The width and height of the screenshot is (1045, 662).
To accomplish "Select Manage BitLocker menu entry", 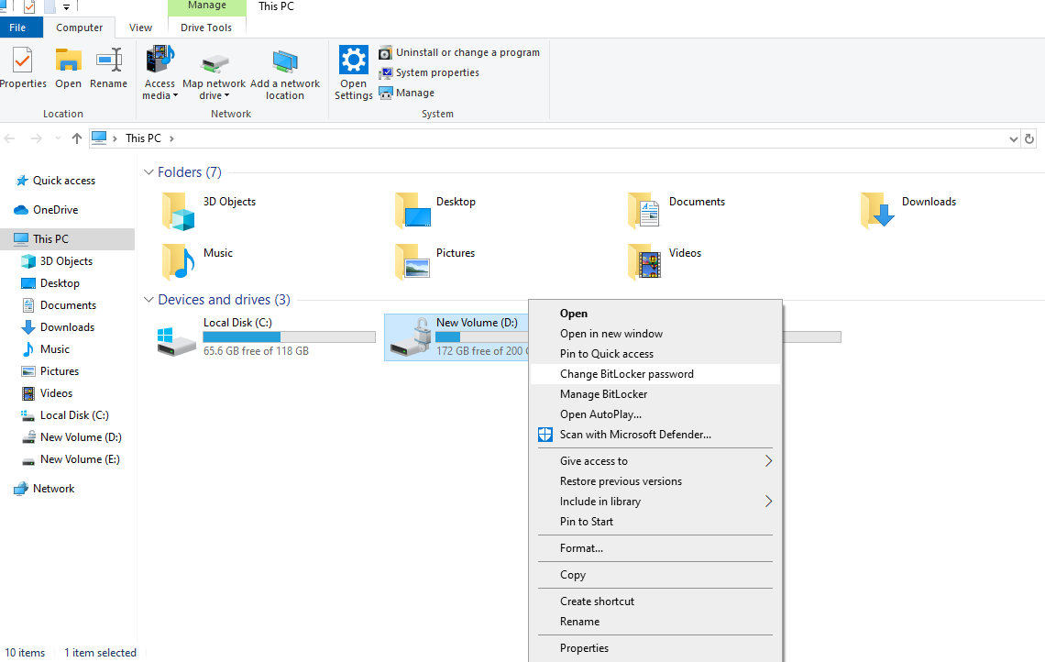I will tap(655, 394).
